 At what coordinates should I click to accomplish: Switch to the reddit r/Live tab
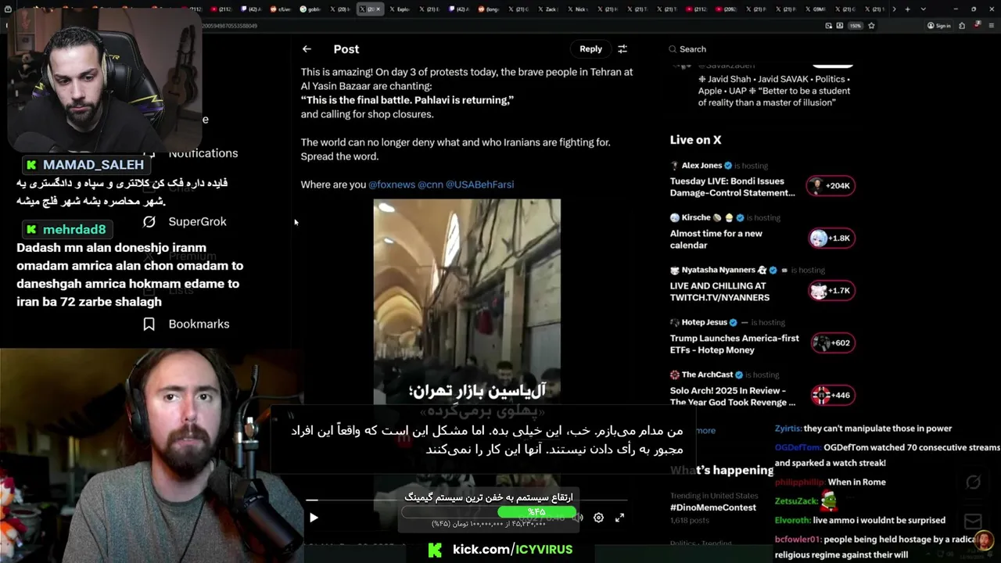pos(282,9)
